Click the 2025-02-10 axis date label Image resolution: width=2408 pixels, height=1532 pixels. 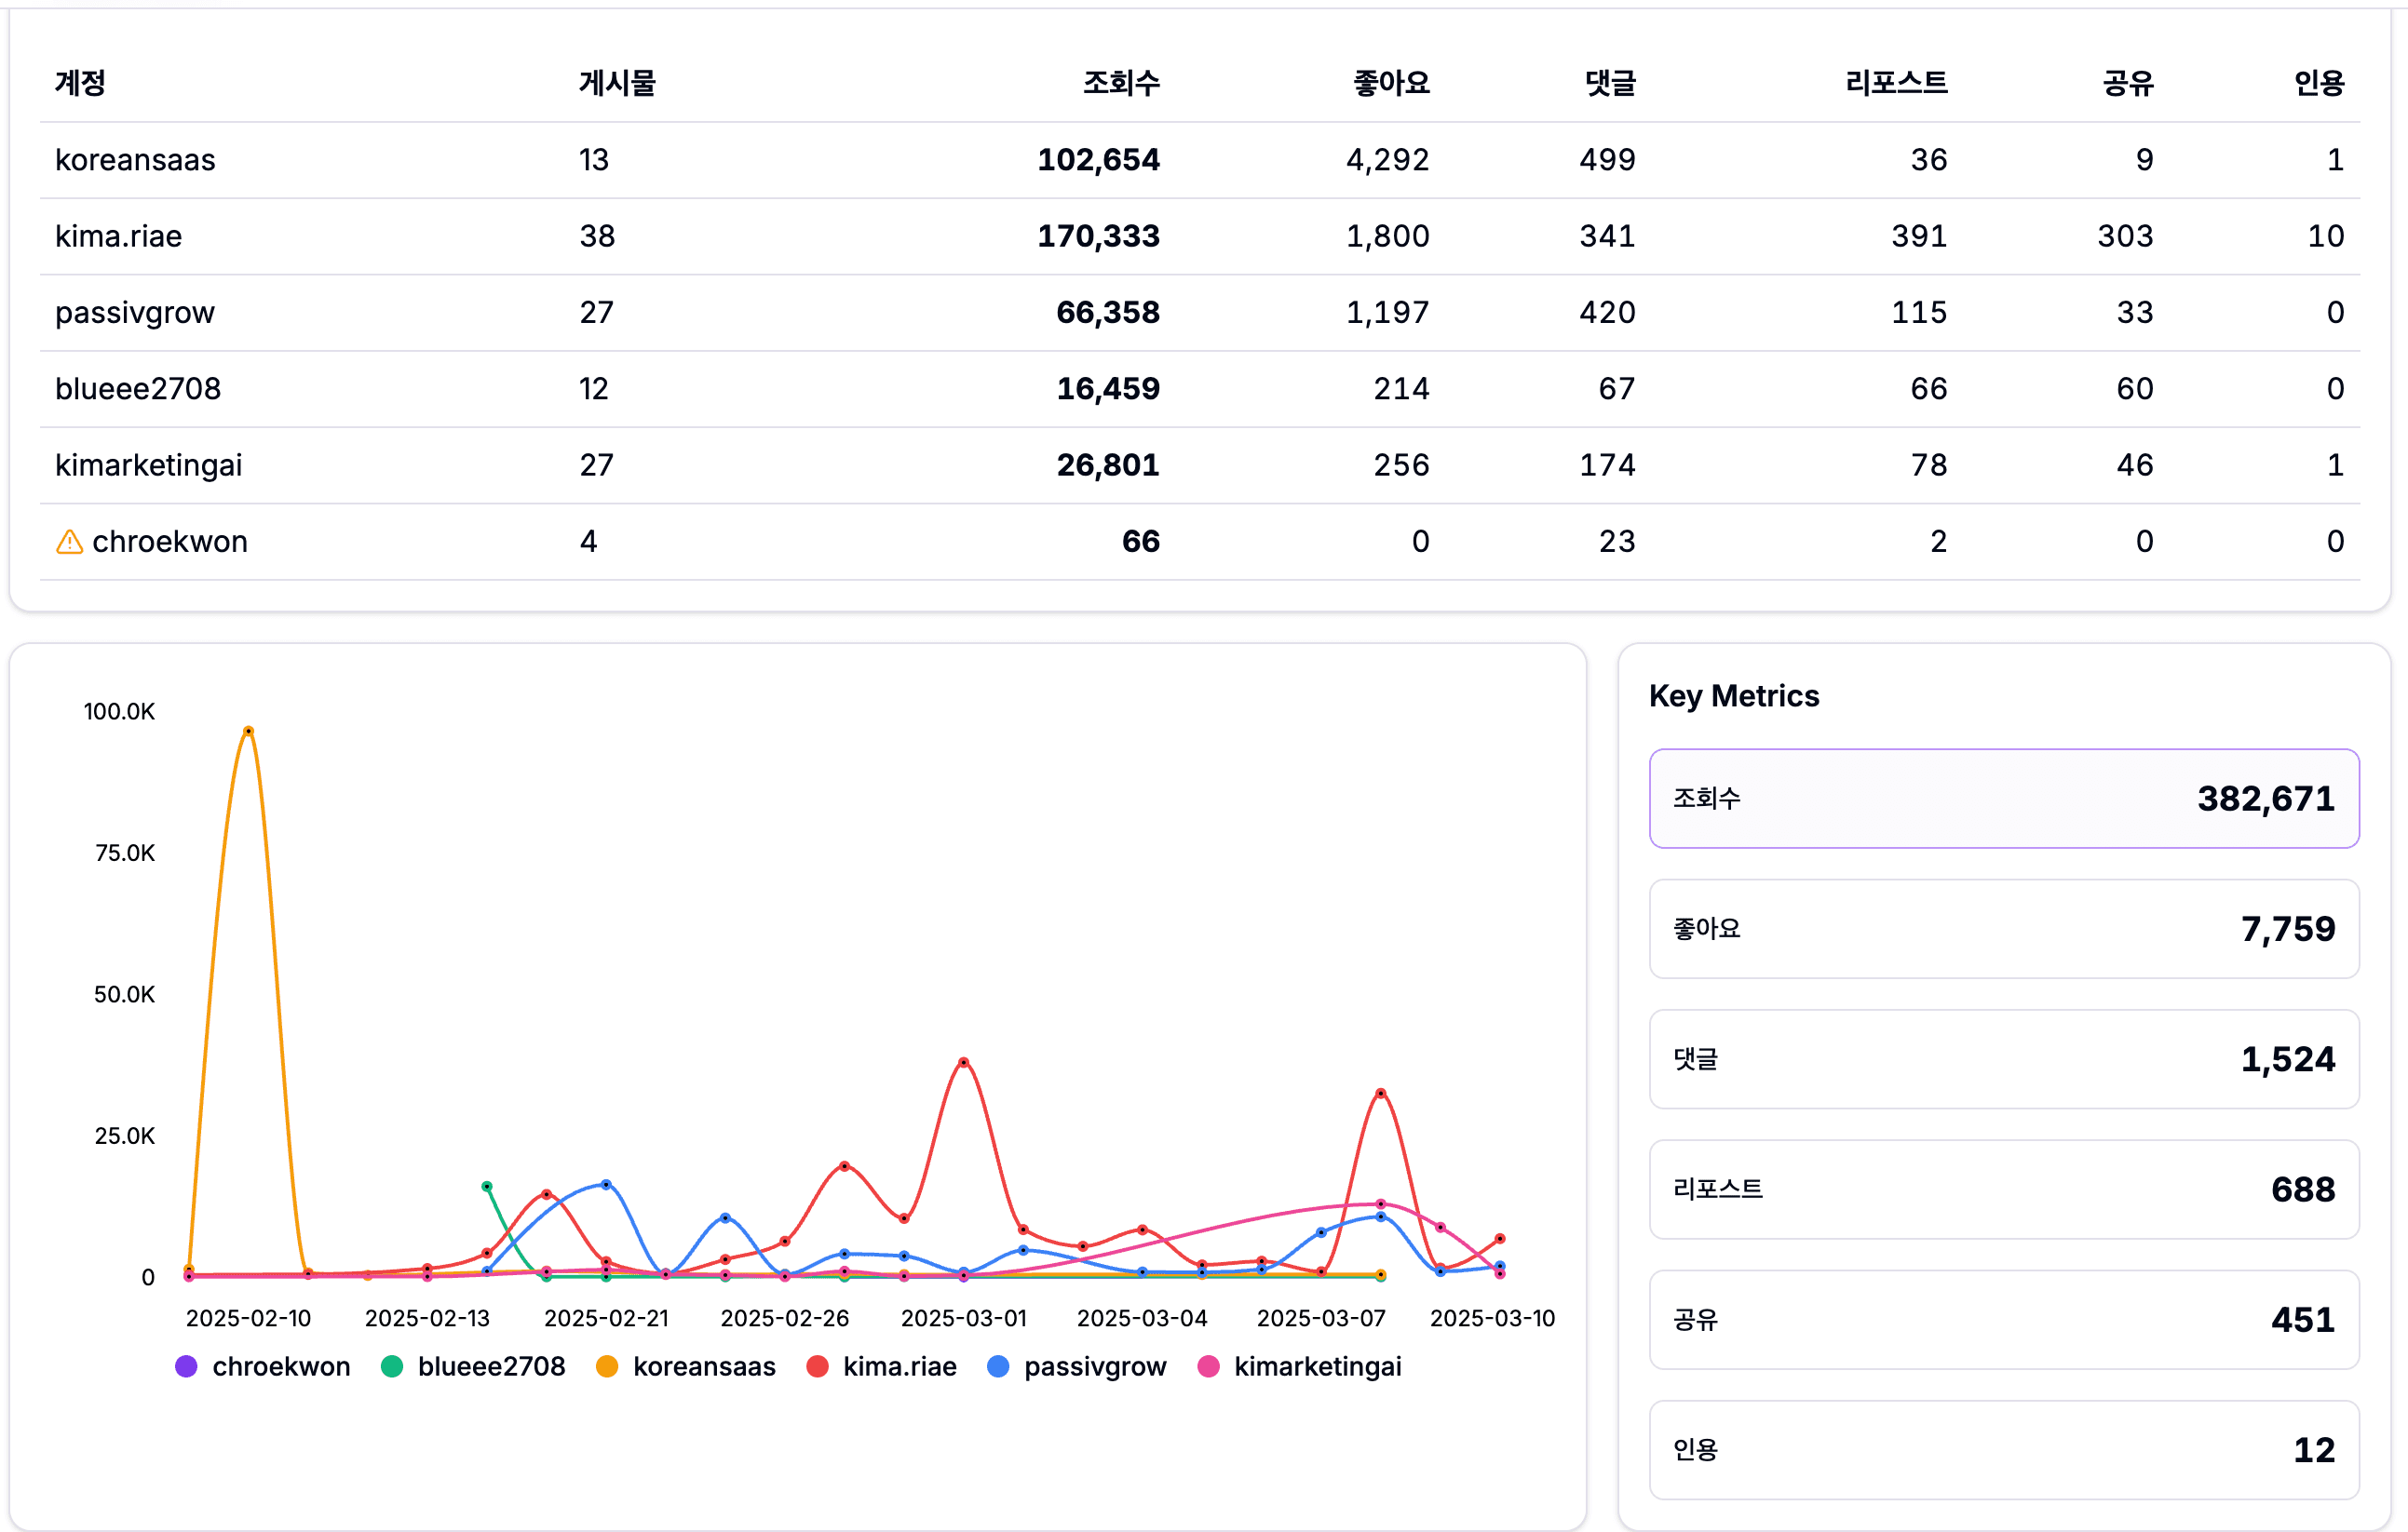[248, 1318]
